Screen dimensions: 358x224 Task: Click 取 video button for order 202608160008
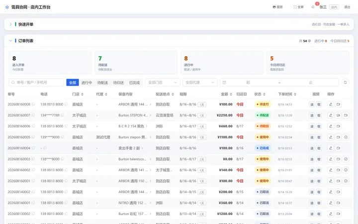319,105
